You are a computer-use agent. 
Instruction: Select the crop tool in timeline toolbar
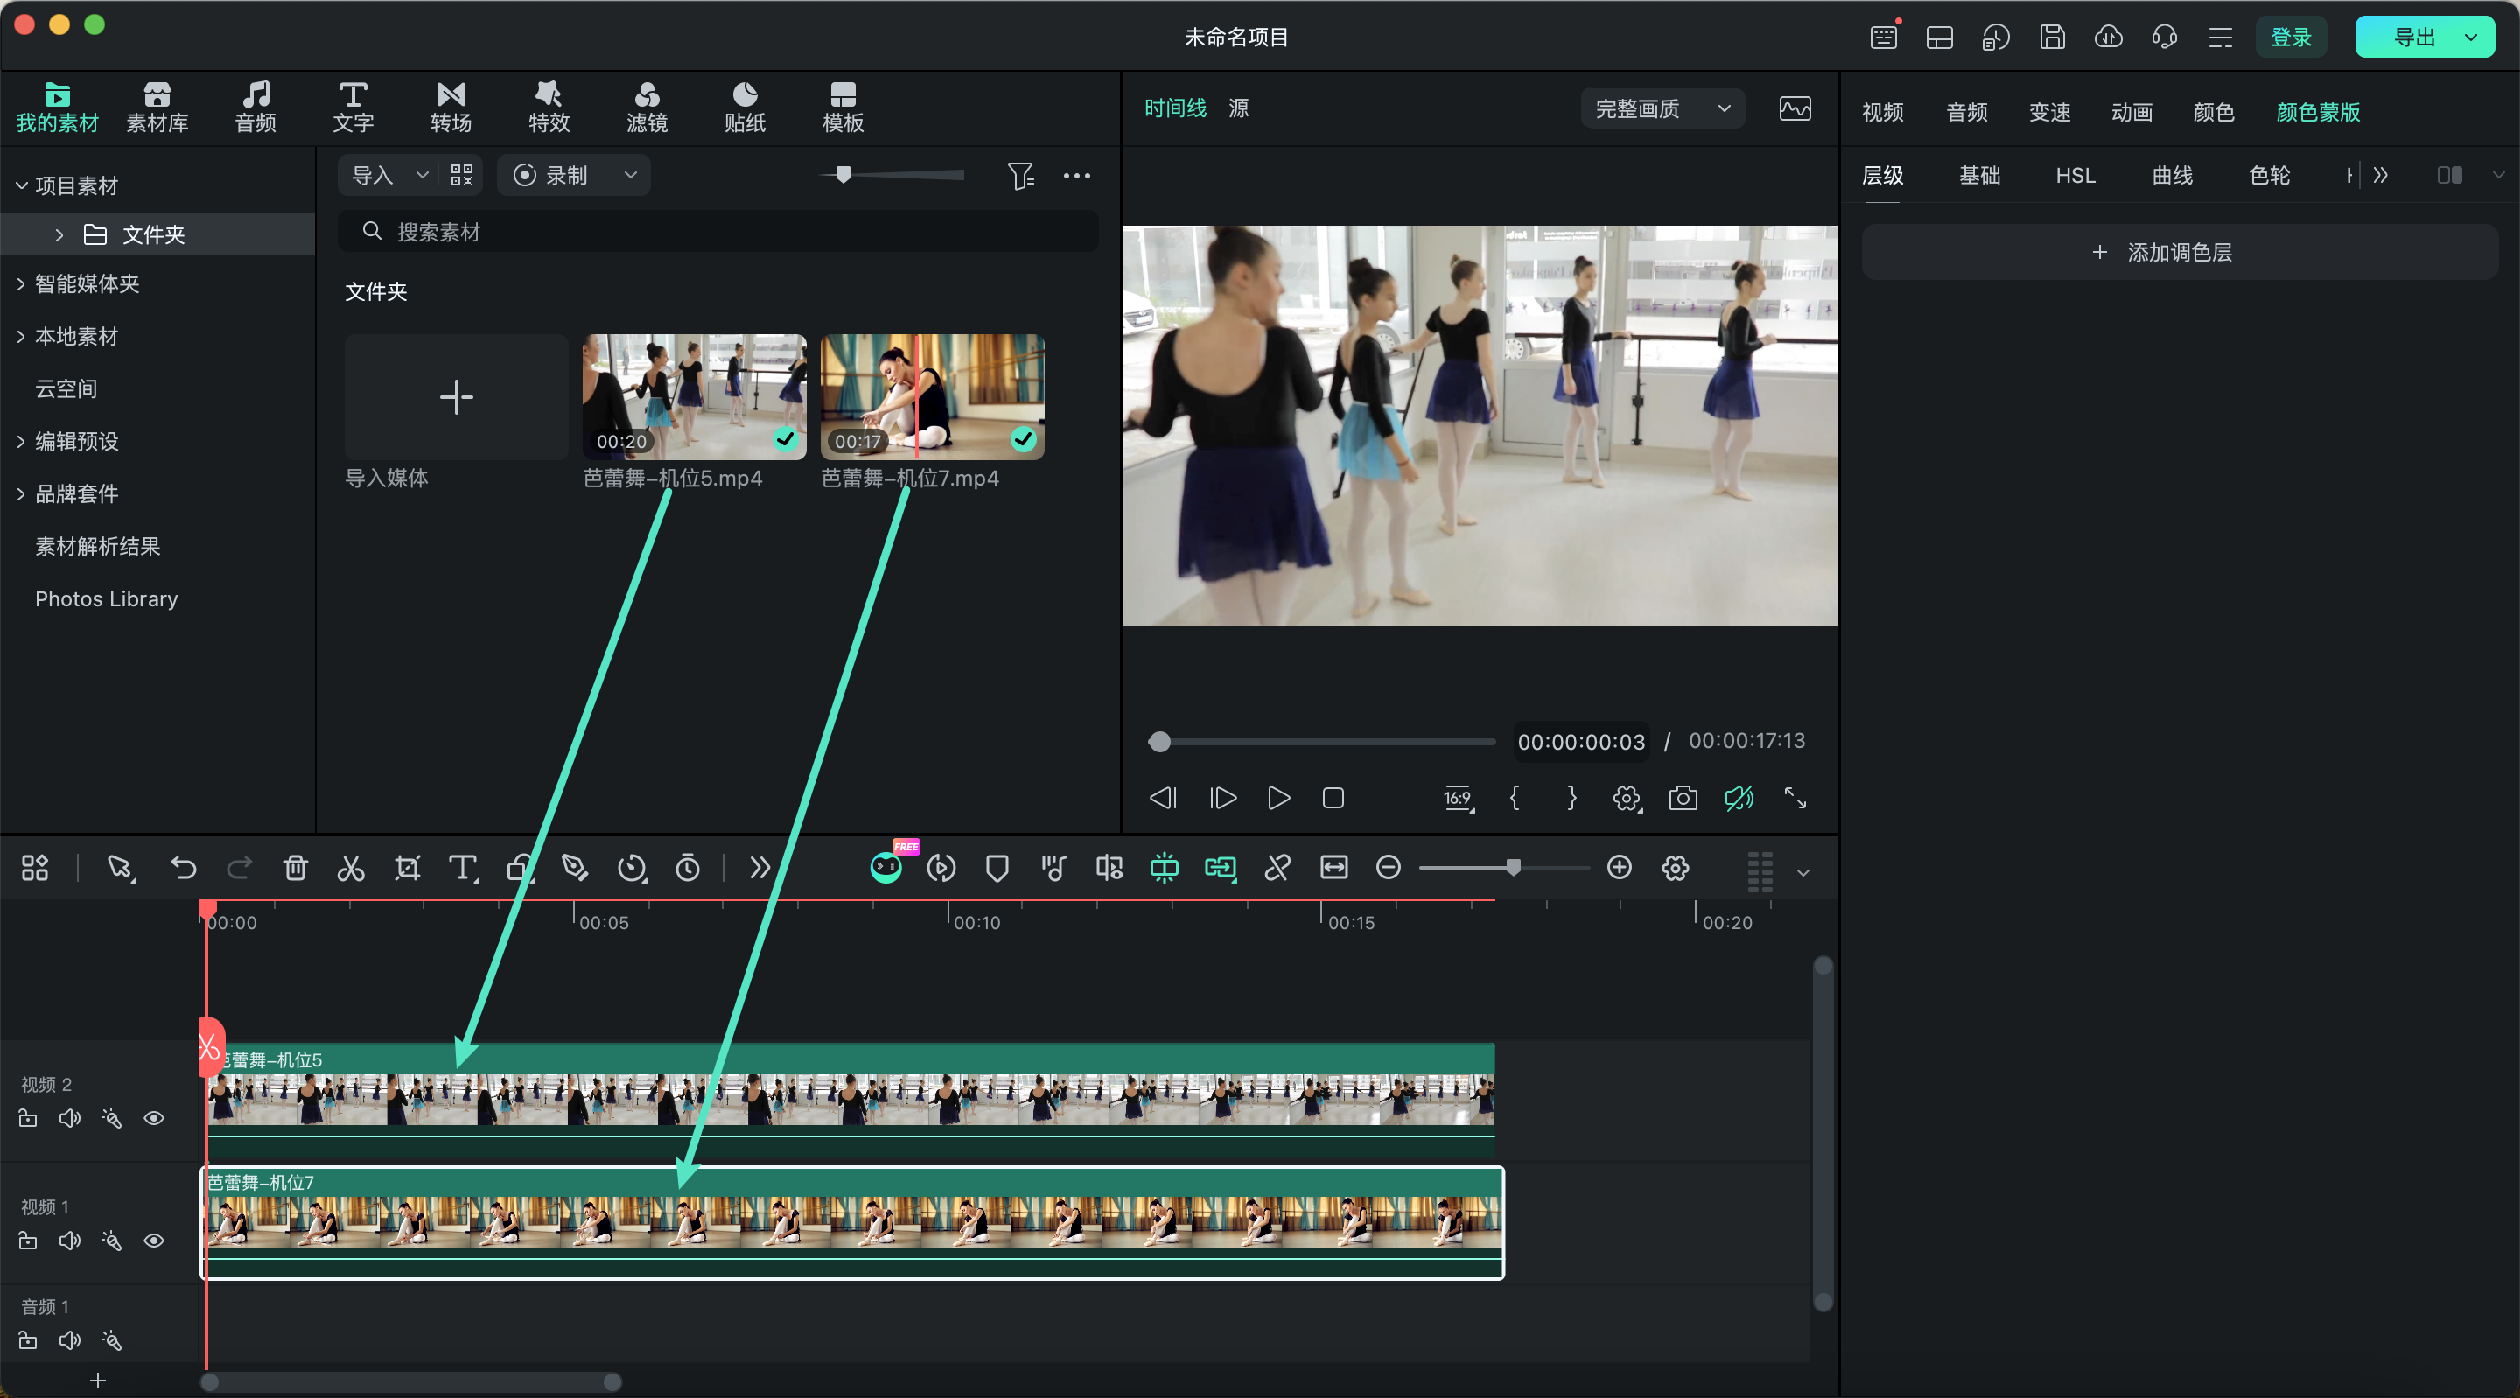(x=407, y=868)
